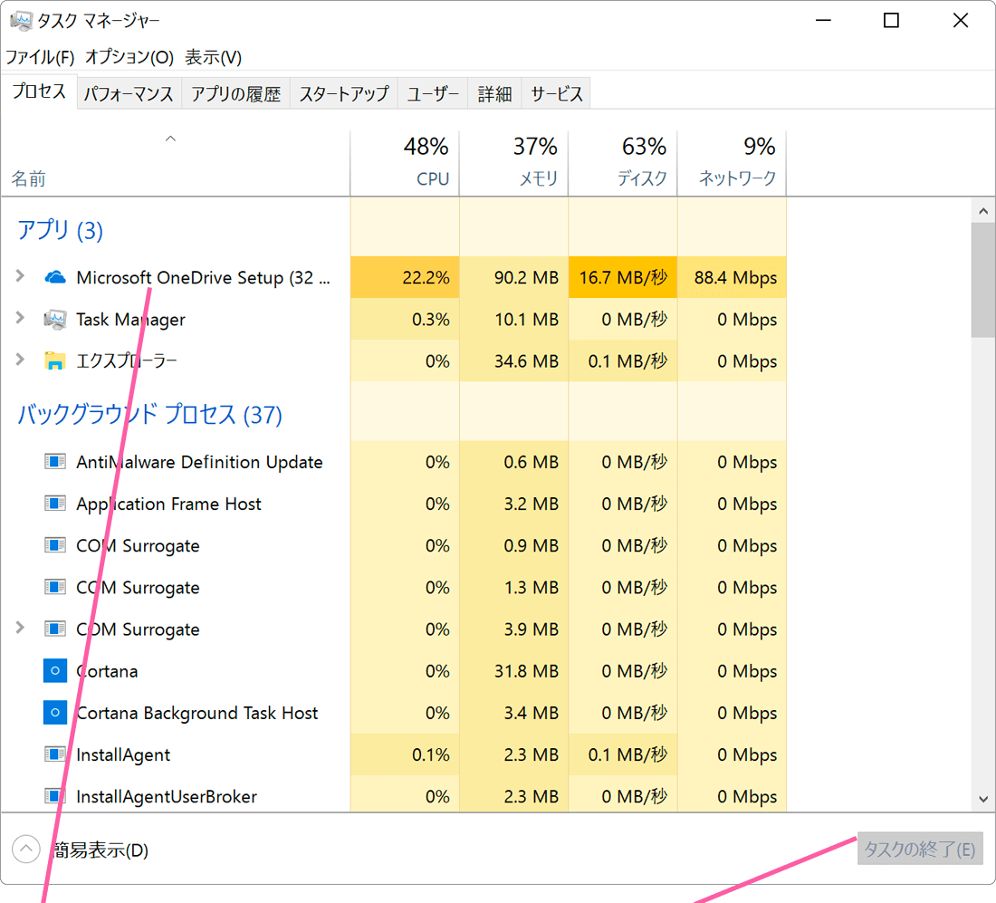The width and height of the screenshot is (996, 903).
Task: Switch to the サービス tab
Action: (557, 94)
